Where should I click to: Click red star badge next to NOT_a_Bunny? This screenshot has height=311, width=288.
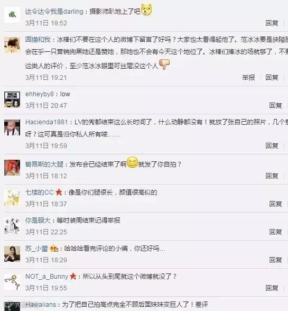(73, 276)
